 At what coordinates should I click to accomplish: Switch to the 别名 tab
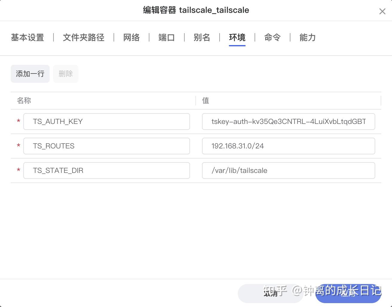tap(202, 38)
